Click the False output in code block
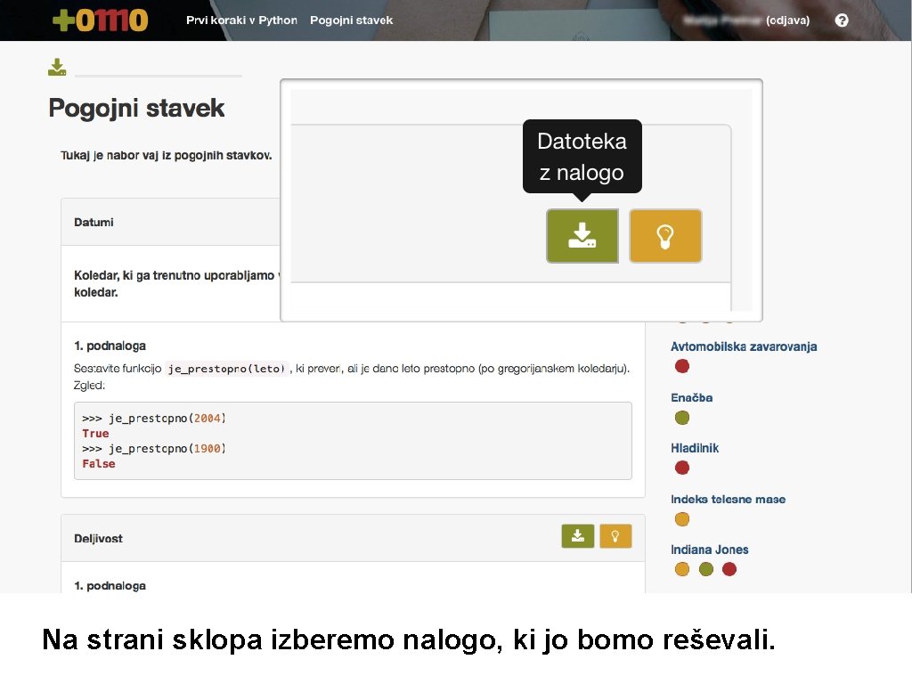The image size is (912, 684). [x=98, y=463]
